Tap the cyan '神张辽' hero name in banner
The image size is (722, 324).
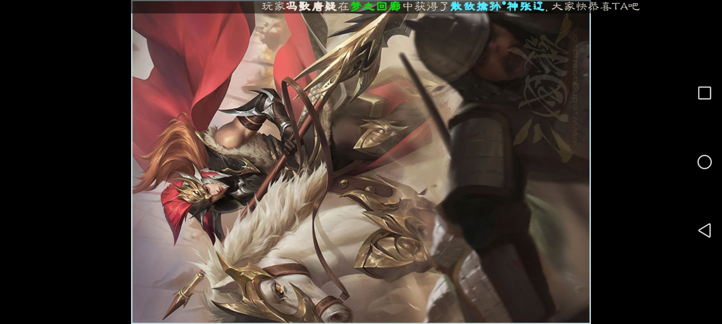[525, 7]
